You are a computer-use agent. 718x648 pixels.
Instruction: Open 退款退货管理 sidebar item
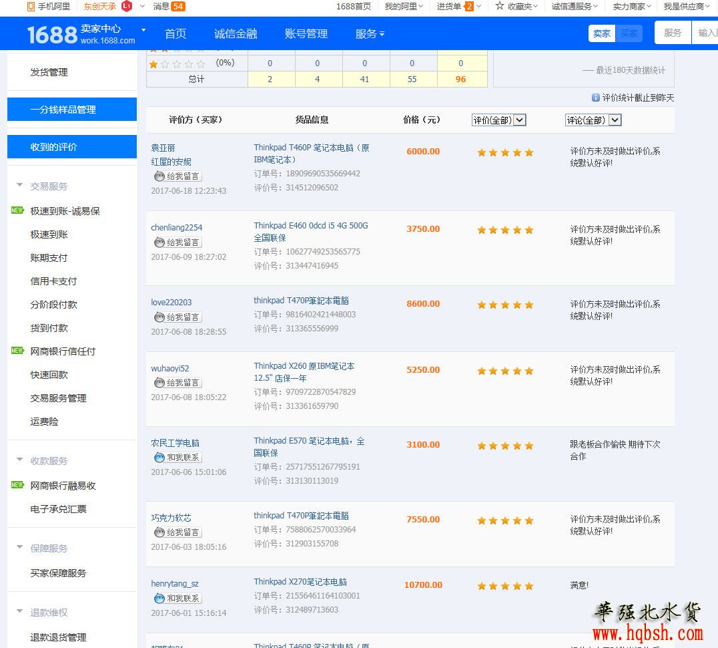click(x=58, y=637)
